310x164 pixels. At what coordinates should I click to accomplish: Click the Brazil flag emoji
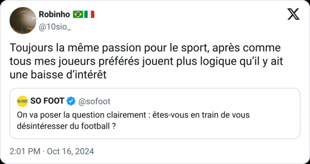(77, 15)
